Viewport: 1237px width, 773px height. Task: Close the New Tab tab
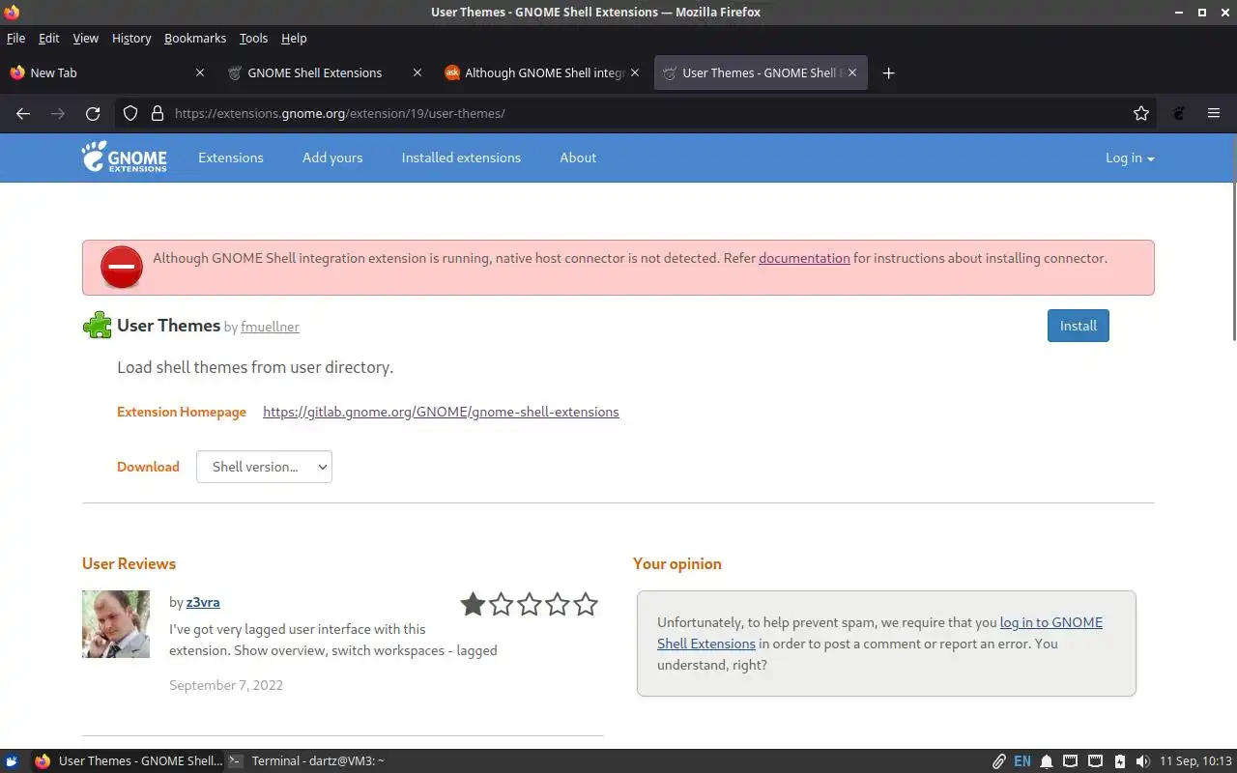200,72
